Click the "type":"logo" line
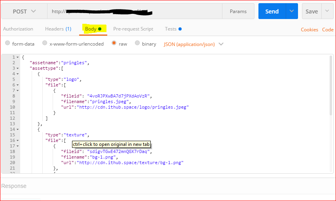The width and height of the screenshot is (336, 201). (63, 79)
